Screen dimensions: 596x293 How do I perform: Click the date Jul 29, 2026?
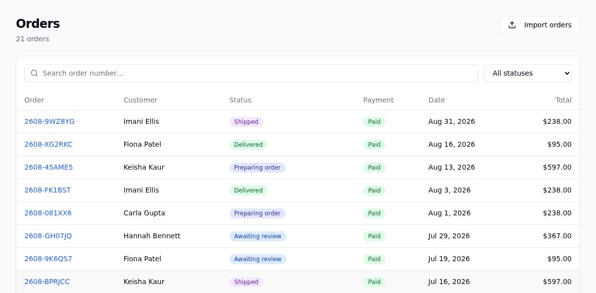pos(449,236)
